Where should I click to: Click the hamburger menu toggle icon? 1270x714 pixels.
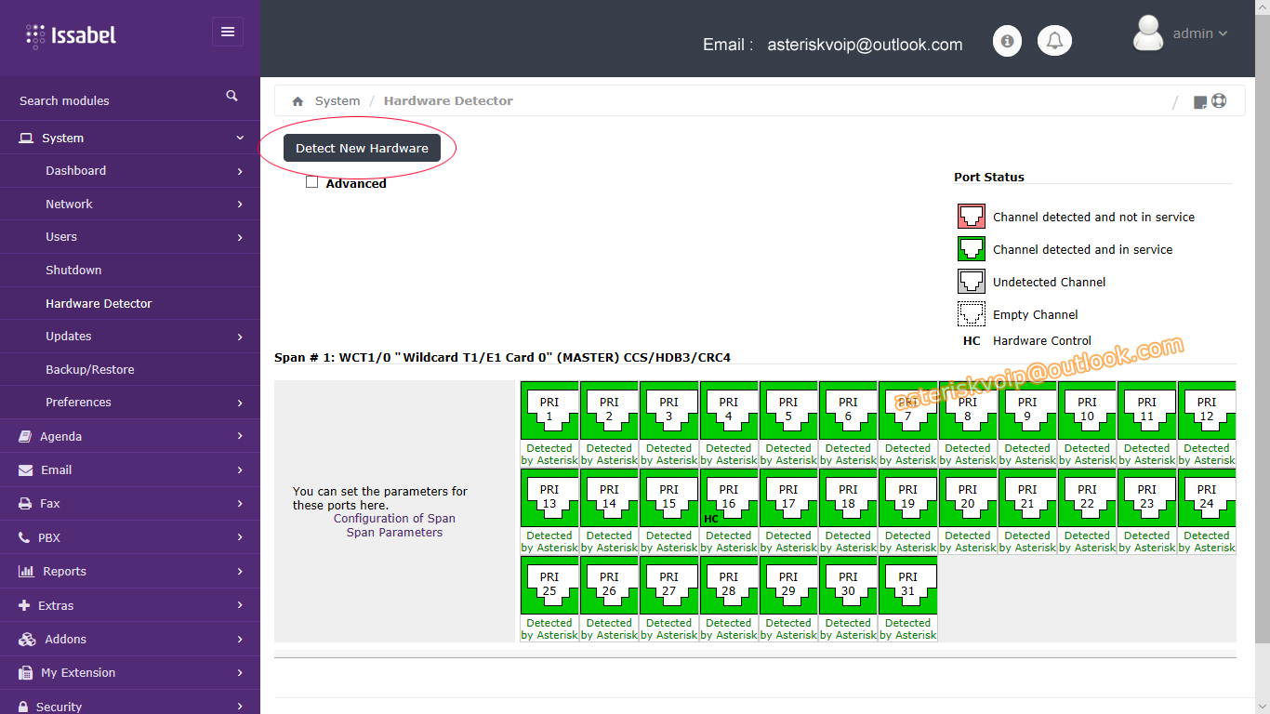point(228,32)
